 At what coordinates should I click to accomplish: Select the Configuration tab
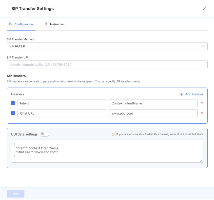click(x=21, y=24)
